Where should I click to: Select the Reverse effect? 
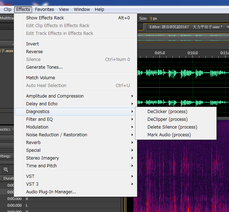tap(76, 52)
